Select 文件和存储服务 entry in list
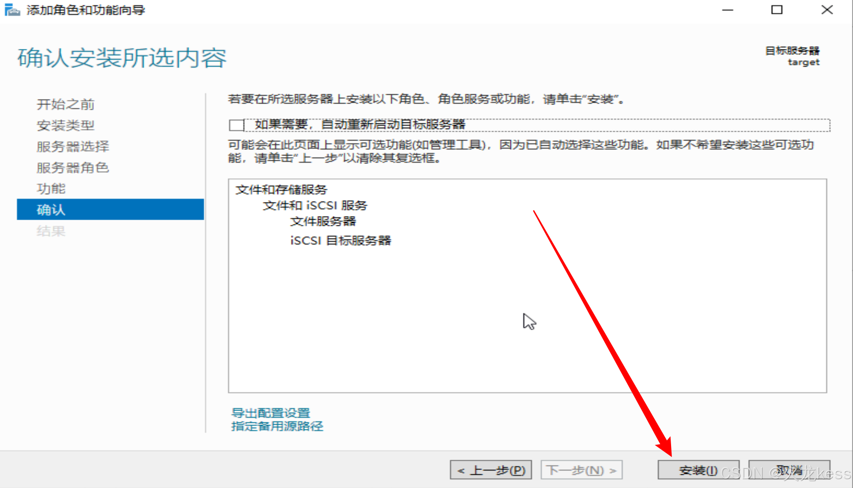Screen dimensions: 853x488 (281, 190)
